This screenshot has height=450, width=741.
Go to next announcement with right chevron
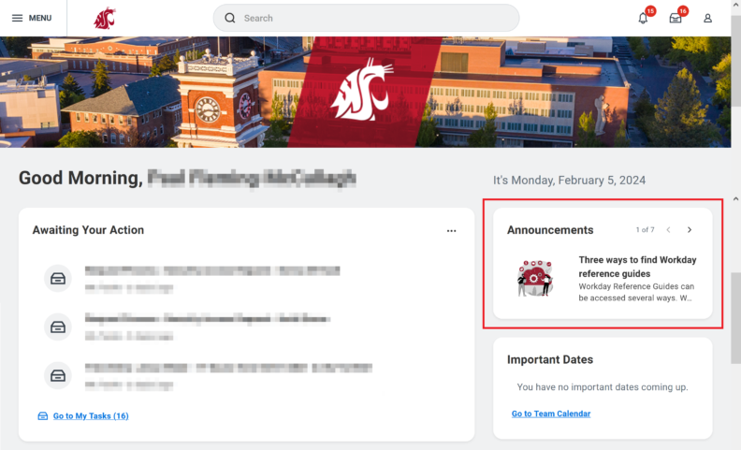pos(690,229)
